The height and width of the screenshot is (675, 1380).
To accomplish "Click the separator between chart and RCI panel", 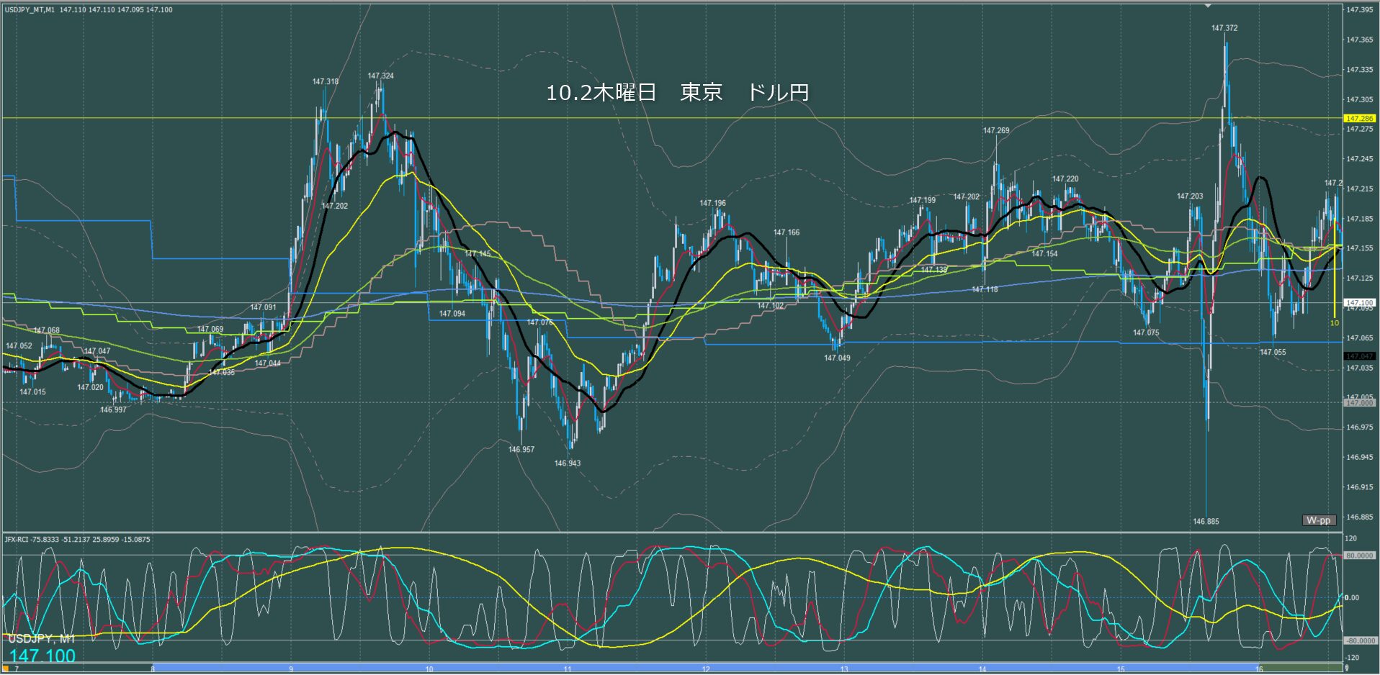I will (670, 533).
